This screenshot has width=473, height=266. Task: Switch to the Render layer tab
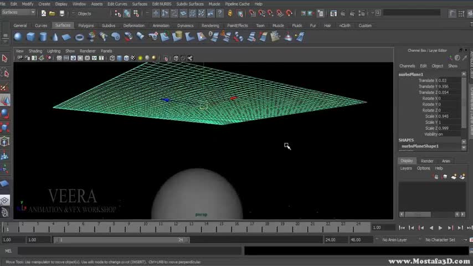pos(427,161)
